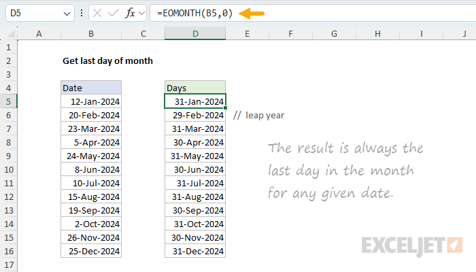
Task: Select column F header
Action: pos(290,33)
